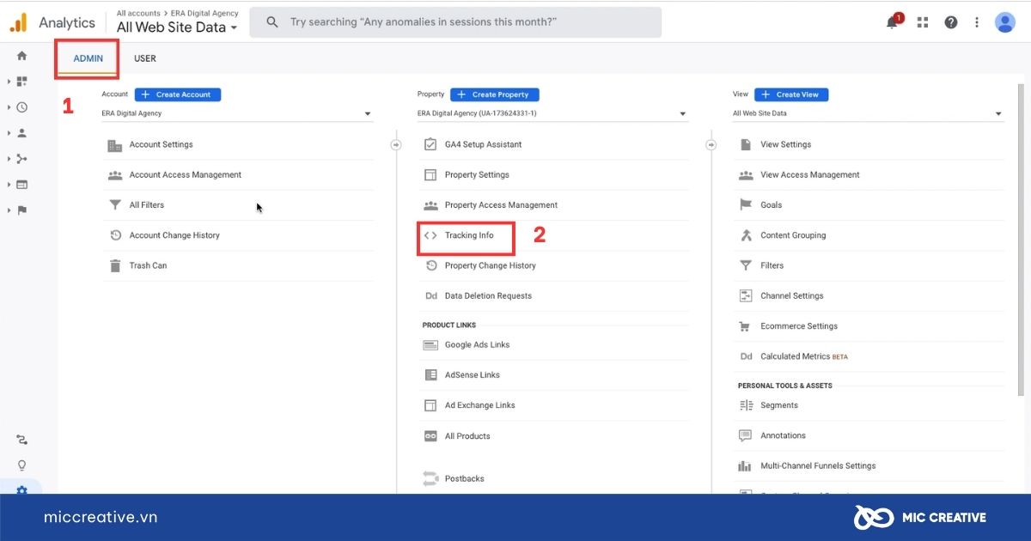1031x541 pixels.
Task: Click the GA4 Setup Assistant checkbox icon
Action: [x=430, y=145]
